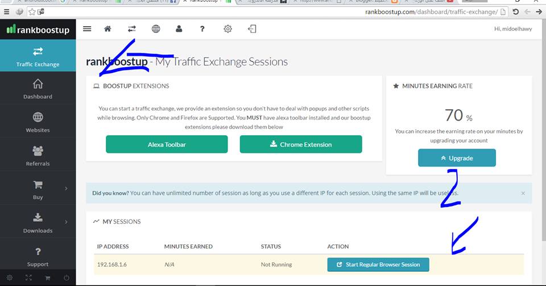Click the BOOSTUP EXTENSIONS heading

click(x=136, y=86)
